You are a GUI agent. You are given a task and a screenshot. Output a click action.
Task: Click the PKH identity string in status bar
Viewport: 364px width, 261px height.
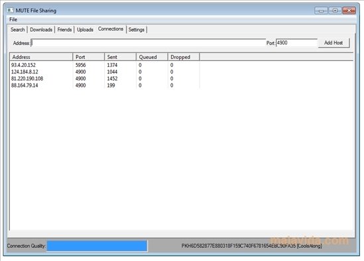251,246
